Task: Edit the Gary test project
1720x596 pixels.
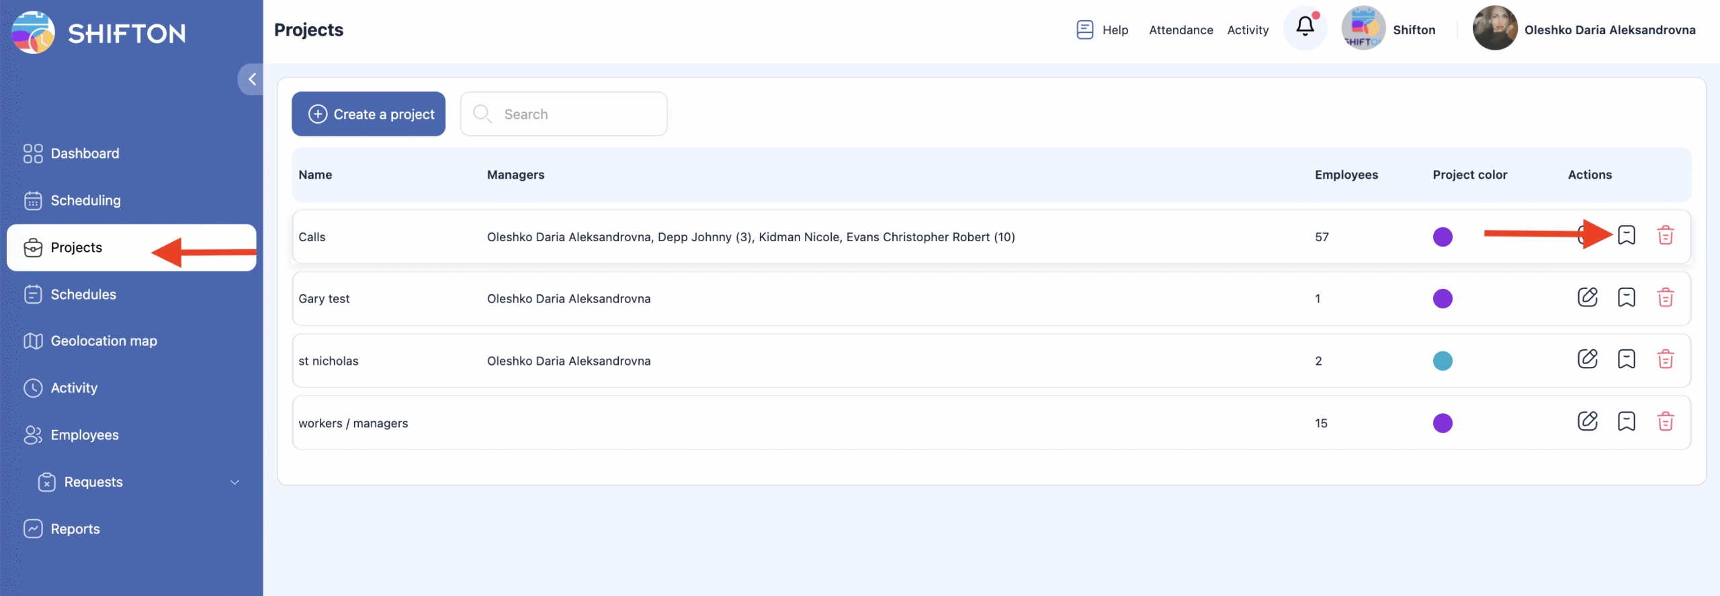Action: click(1587, 298)
